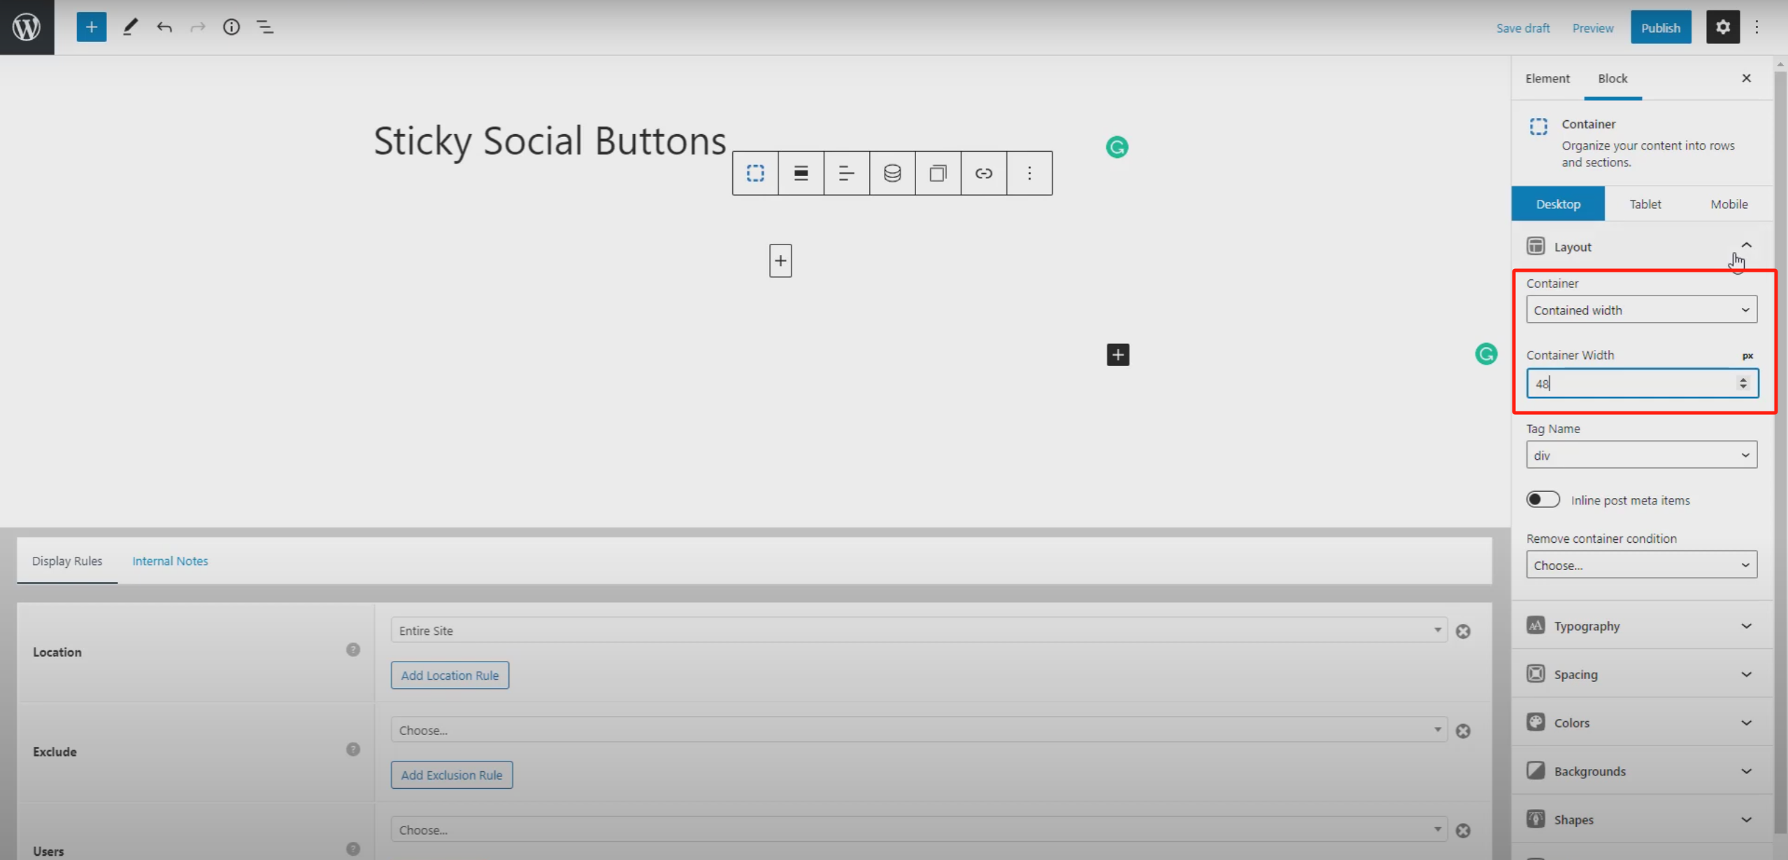Click the link icon in the block toolbar

[x=983, y=173]
